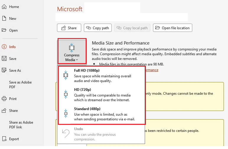Click the folder icon on Open file location
Image resolution: width=228 pixels, height=149 pixels.
pos(157,28)
